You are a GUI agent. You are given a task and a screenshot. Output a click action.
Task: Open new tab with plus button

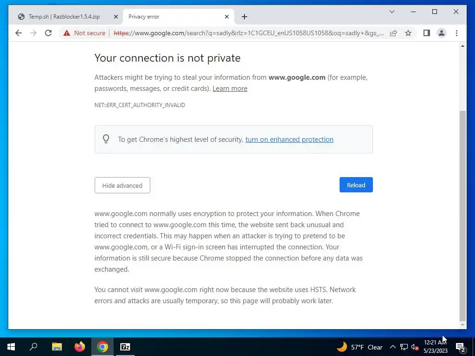(244, 17)
